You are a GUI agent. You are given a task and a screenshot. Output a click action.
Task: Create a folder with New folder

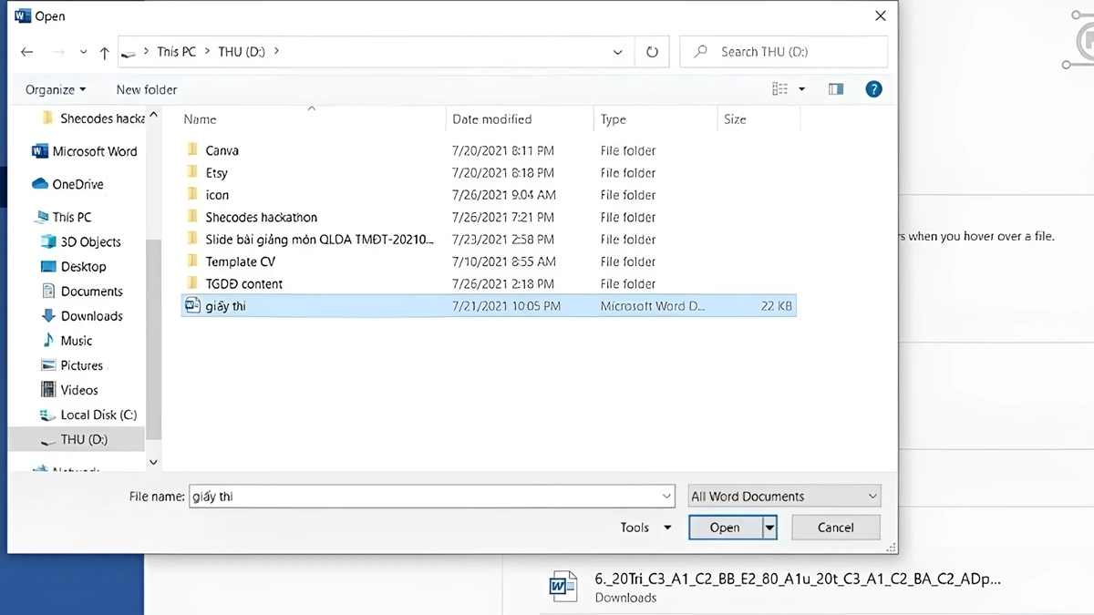[146, 89]
